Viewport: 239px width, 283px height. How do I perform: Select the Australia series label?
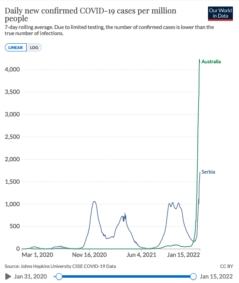(x=211, y=62)
